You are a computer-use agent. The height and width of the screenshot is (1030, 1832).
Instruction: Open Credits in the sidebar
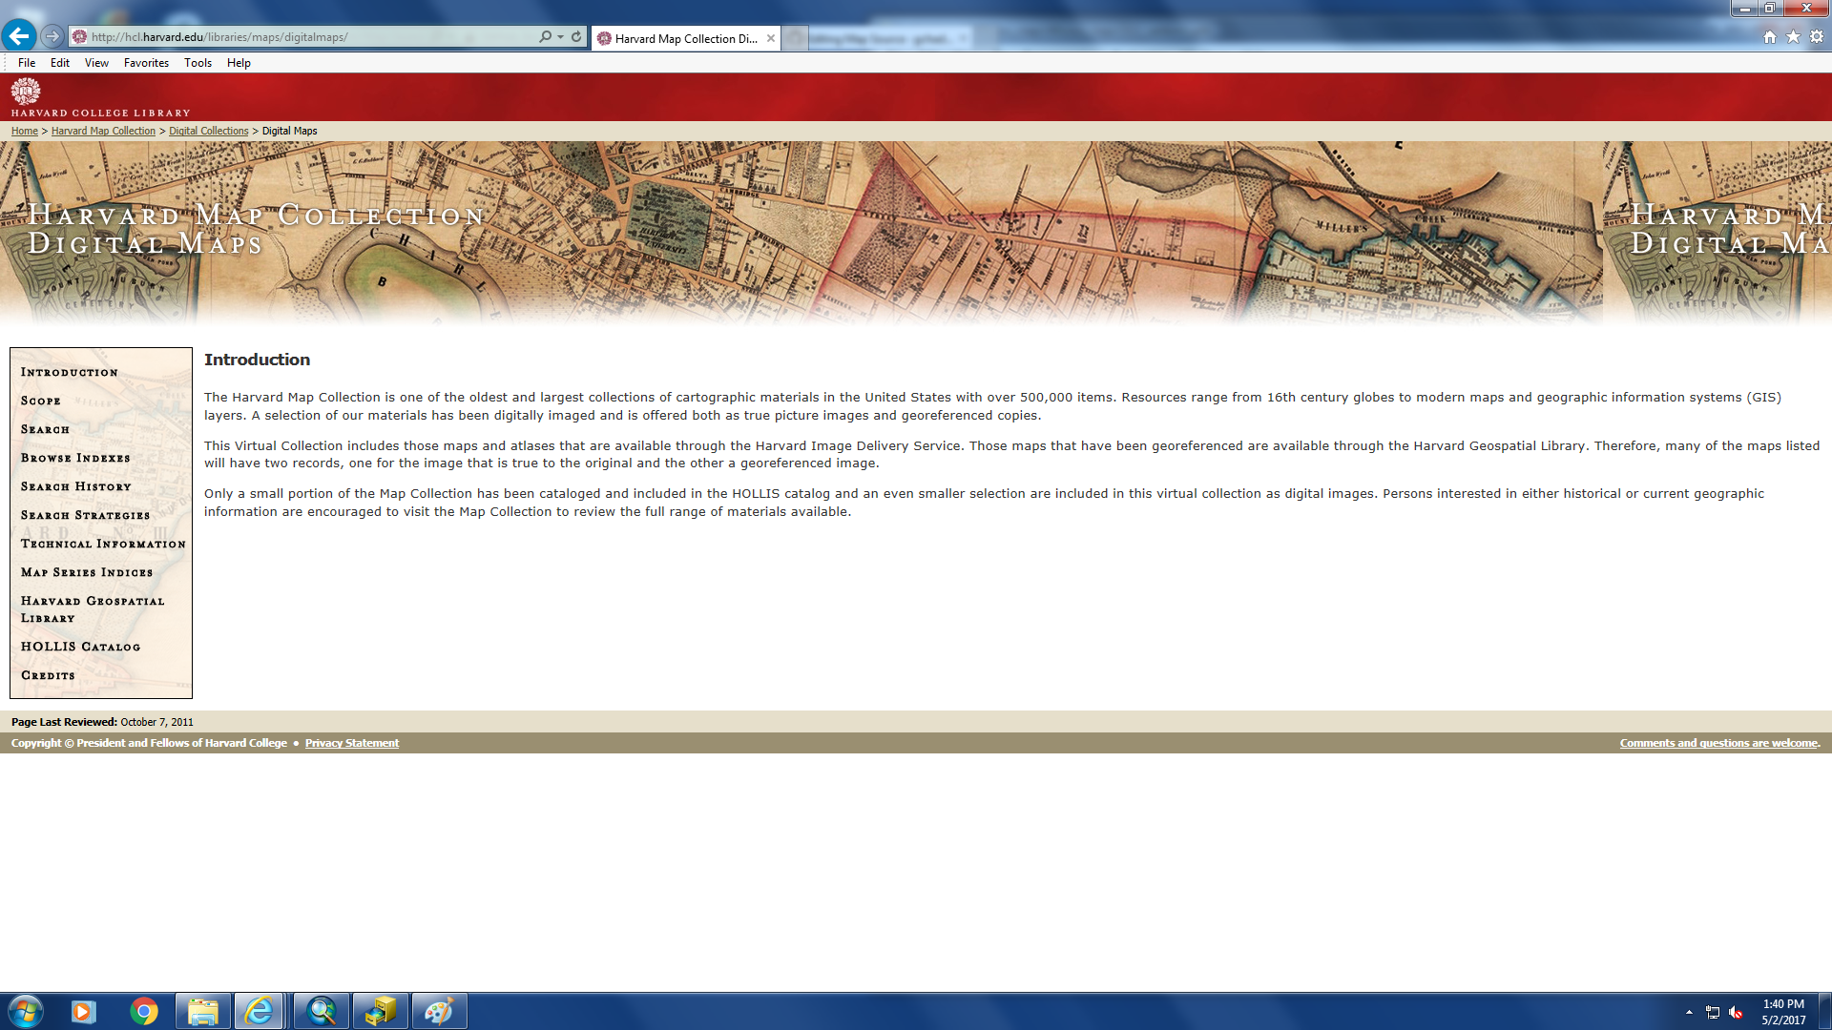coord(48,676)
